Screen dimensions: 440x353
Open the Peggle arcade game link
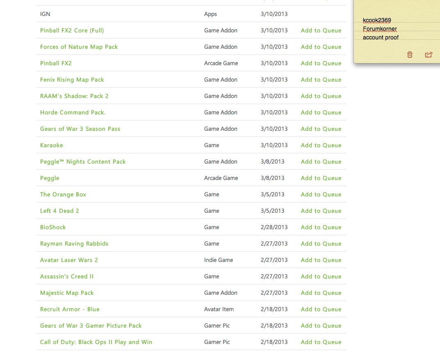click(x=50, y=178)
